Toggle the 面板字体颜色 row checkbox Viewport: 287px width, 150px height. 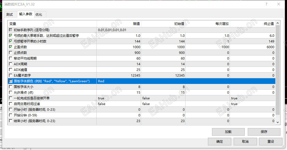(11, 81)
